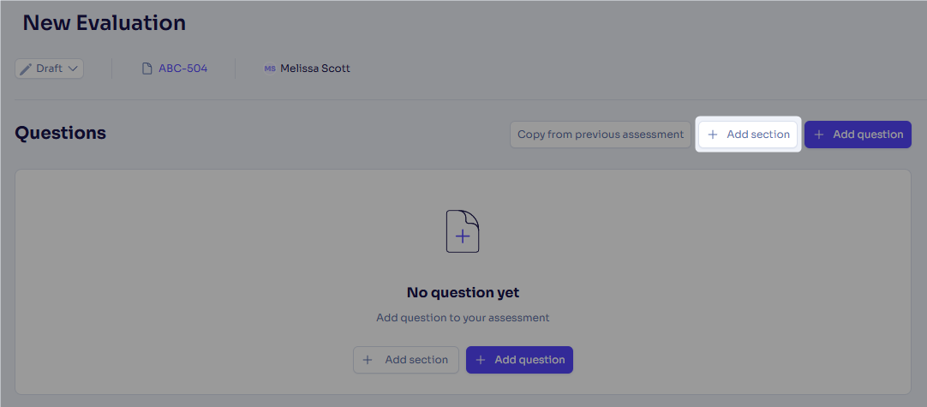Click plus icon in empty-state Add section
Image resolution: width=927 pixels, height=407 pixels.
point(368,360)
